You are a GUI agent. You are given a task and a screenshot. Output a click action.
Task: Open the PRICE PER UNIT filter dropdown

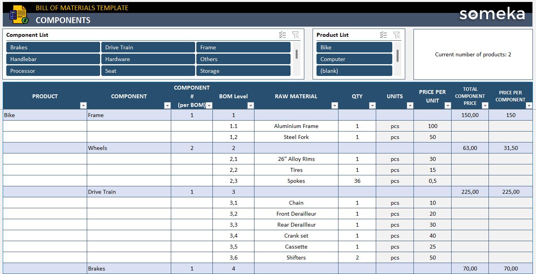[448, 105]
